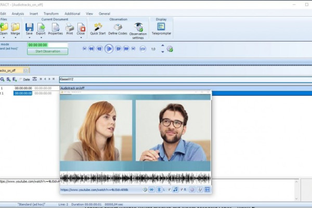The width and height of the screenshot is (312, 208).
Task: Click the Start Observation button
Action: click(47, 51)
